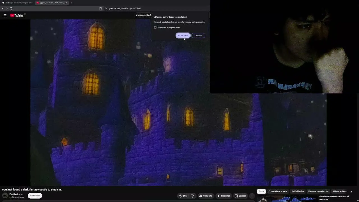Filter by 'Listas de reproducción' chip
359x202 pixels.
318,191
